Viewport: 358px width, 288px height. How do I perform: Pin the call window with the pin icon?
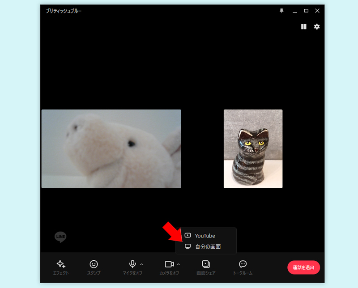coord(281,11)
